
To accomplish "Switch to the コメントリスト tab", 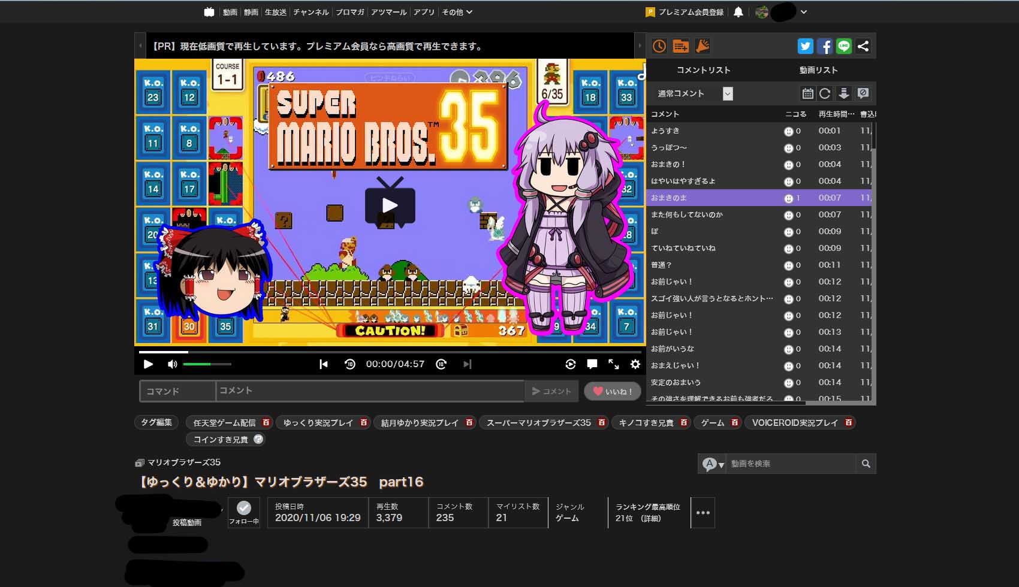I will [x=704, y=70].
